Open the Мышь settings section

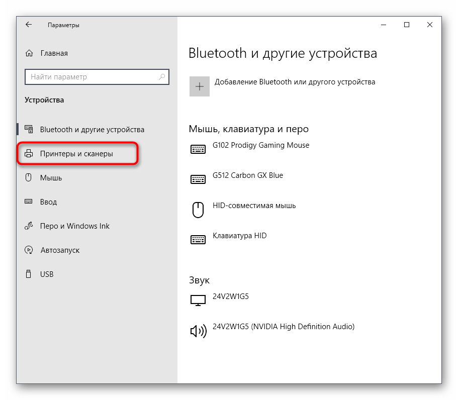pos(51,178)
